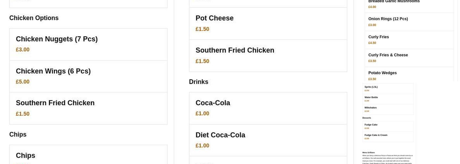Select Fudge Cake & Cream dessert
This screenshot has width=460, height=164.
[x=388, y=136]
